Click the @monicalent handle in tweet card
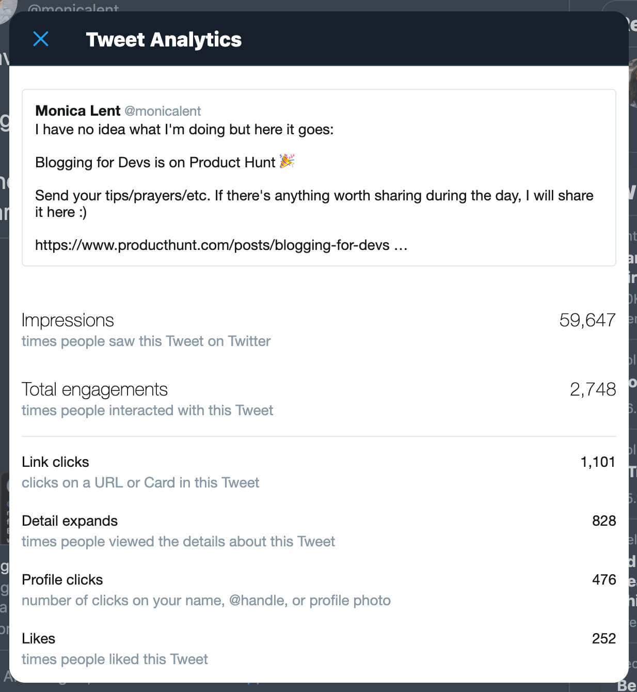 (x=163, y=111)
